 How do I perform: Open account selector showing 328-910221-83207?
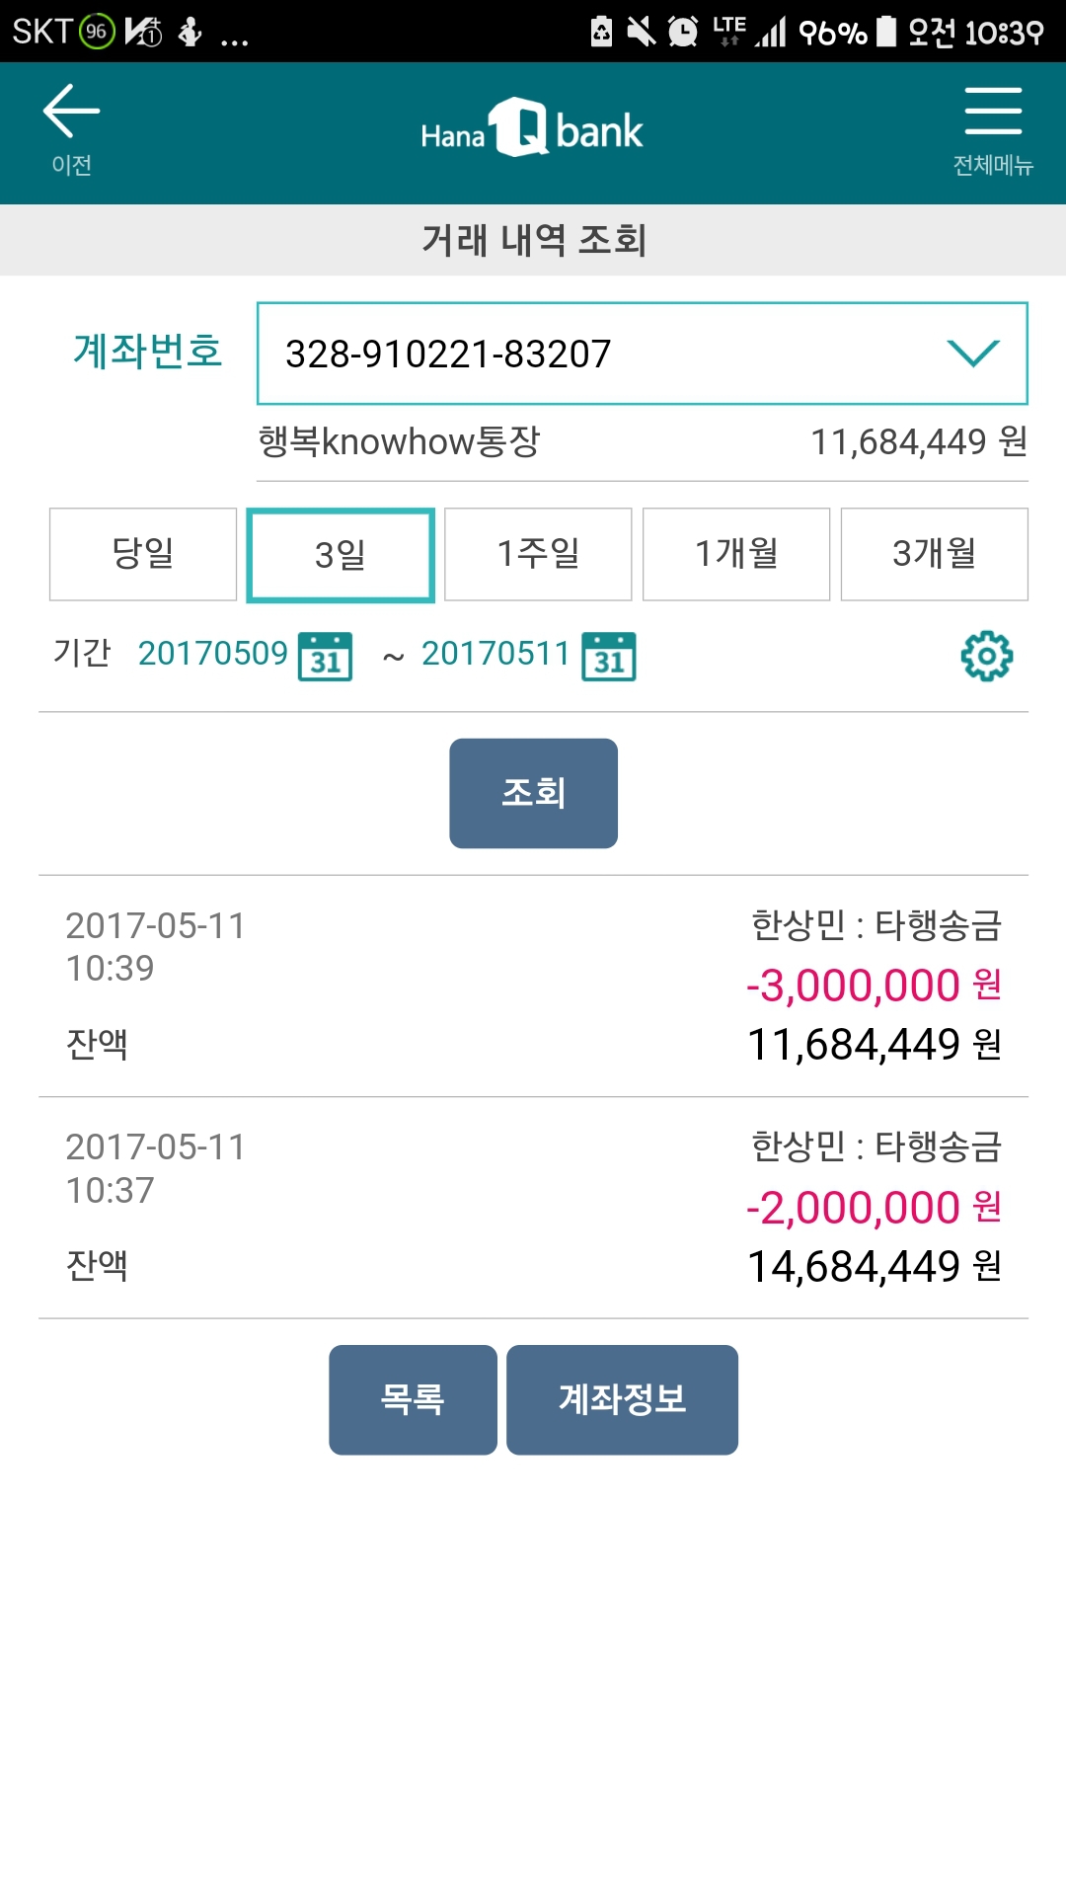click(592, 354)
